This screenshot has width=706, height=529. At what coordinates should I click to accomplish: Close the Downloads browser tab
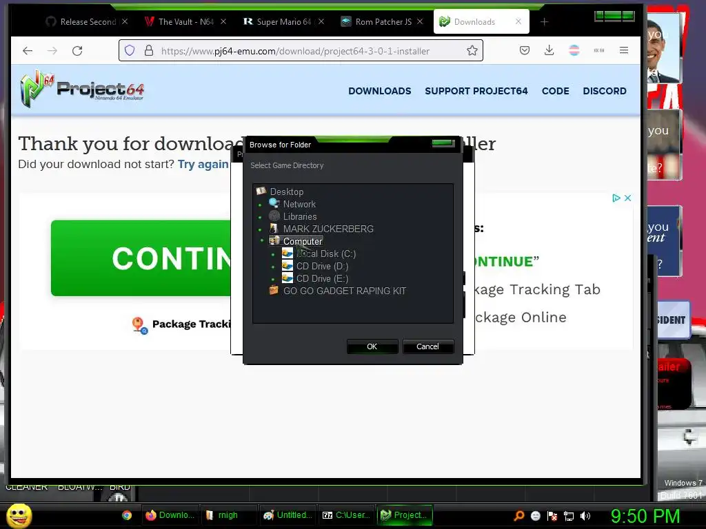click(x=518, y=21)
